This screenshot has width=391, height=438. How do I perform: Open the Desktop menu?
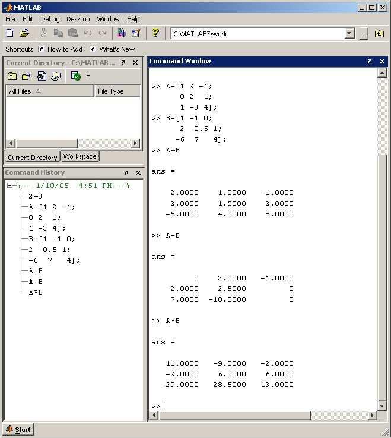[78, 19]
